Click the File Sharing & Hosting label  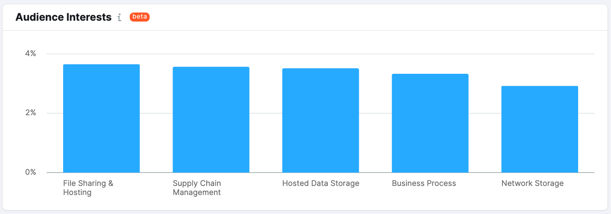click(x=88, y=188)
